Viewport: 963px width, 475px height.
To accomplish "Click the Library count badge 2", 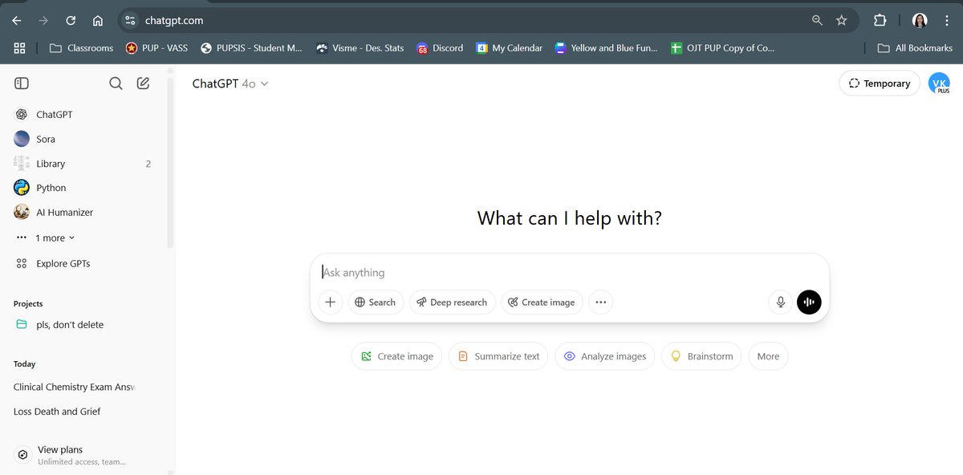I will [148, 164].
